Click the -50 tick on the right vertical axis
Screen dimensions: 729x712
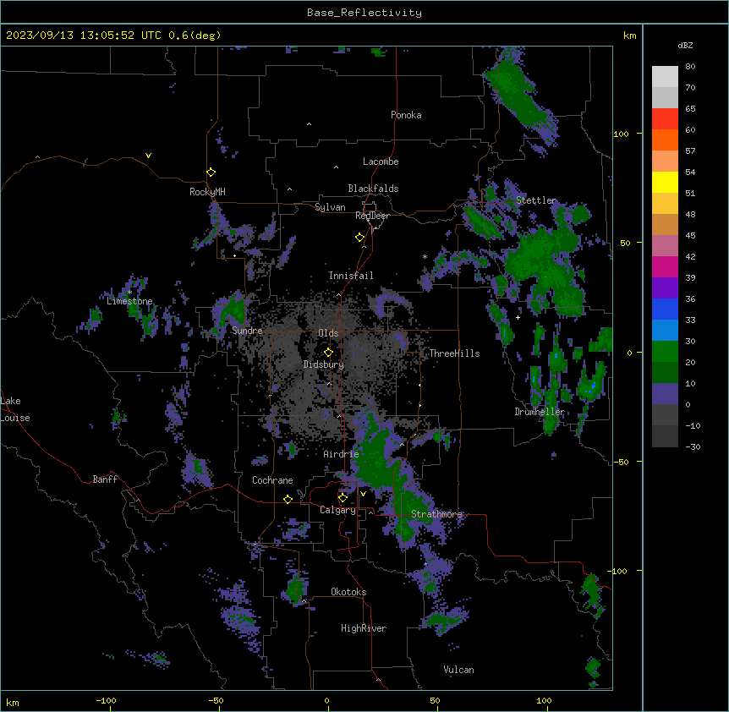[x=621, y=462]
